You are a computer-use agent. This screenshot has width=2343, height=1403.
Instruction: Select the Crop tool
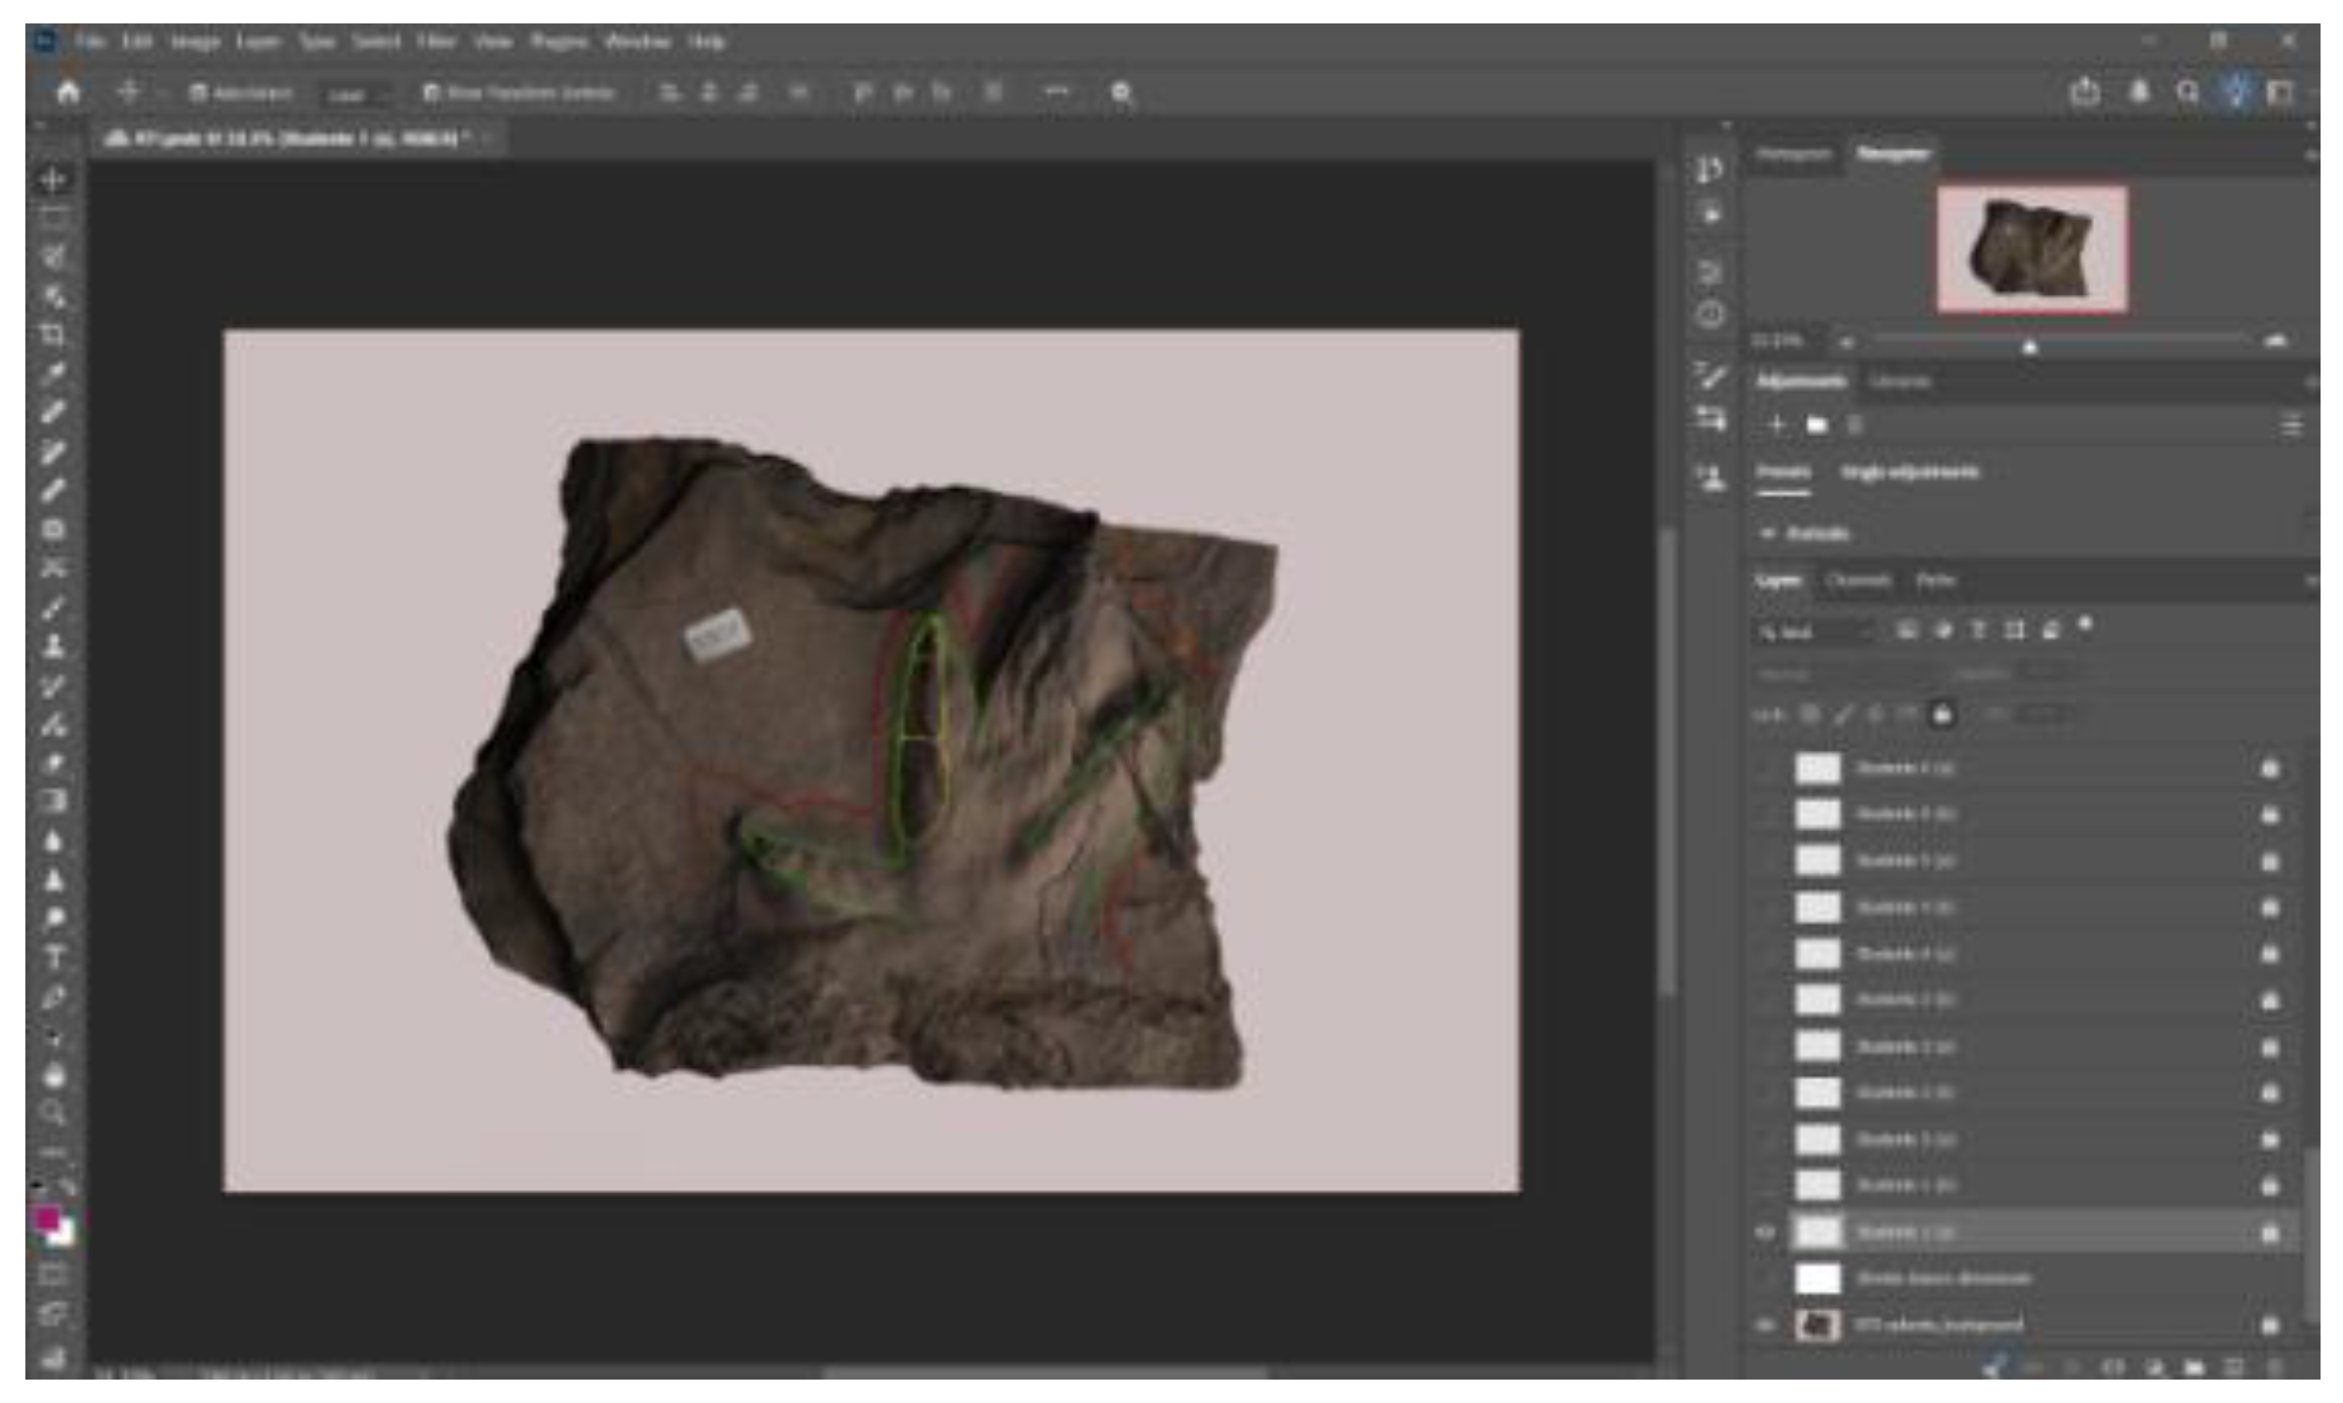click(x=53, y=335)
